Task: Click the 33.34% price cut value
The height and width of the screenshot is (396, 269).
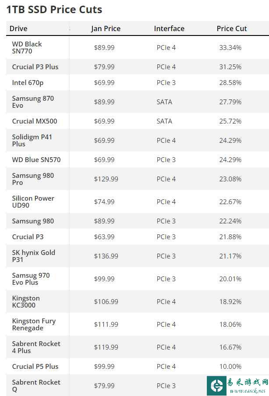Action: coord(230,47)
